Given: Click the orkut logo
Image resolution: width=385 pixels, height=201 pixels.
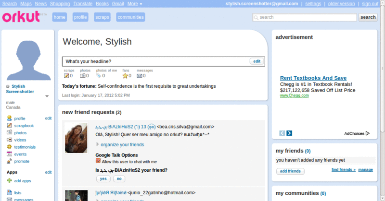Looking at the screenshot, I should click(x=21, y=17).
